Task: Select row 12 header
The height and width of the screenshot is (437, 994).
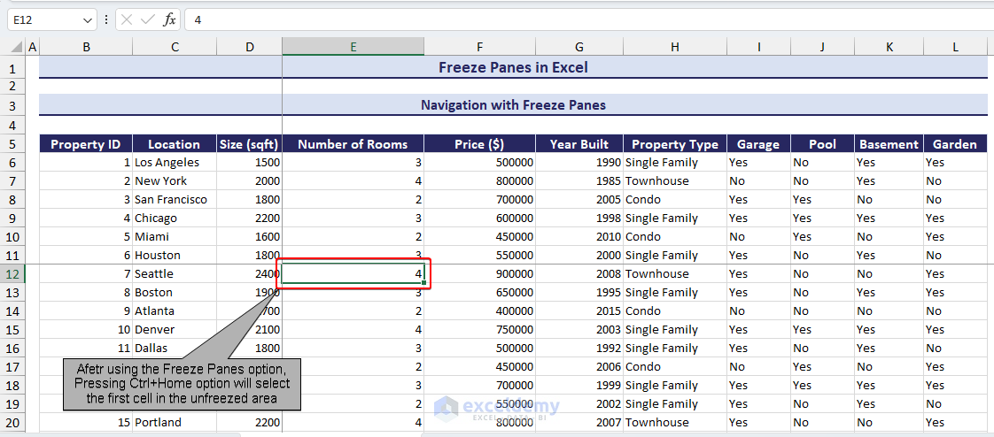Action: (12, 273)
